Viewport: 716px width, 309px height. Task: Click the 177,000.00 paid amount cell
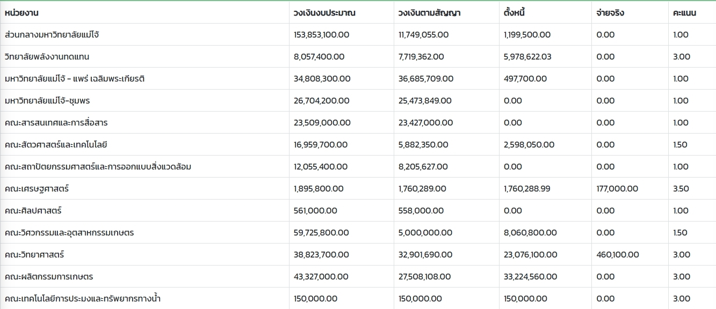coord(617,189)
